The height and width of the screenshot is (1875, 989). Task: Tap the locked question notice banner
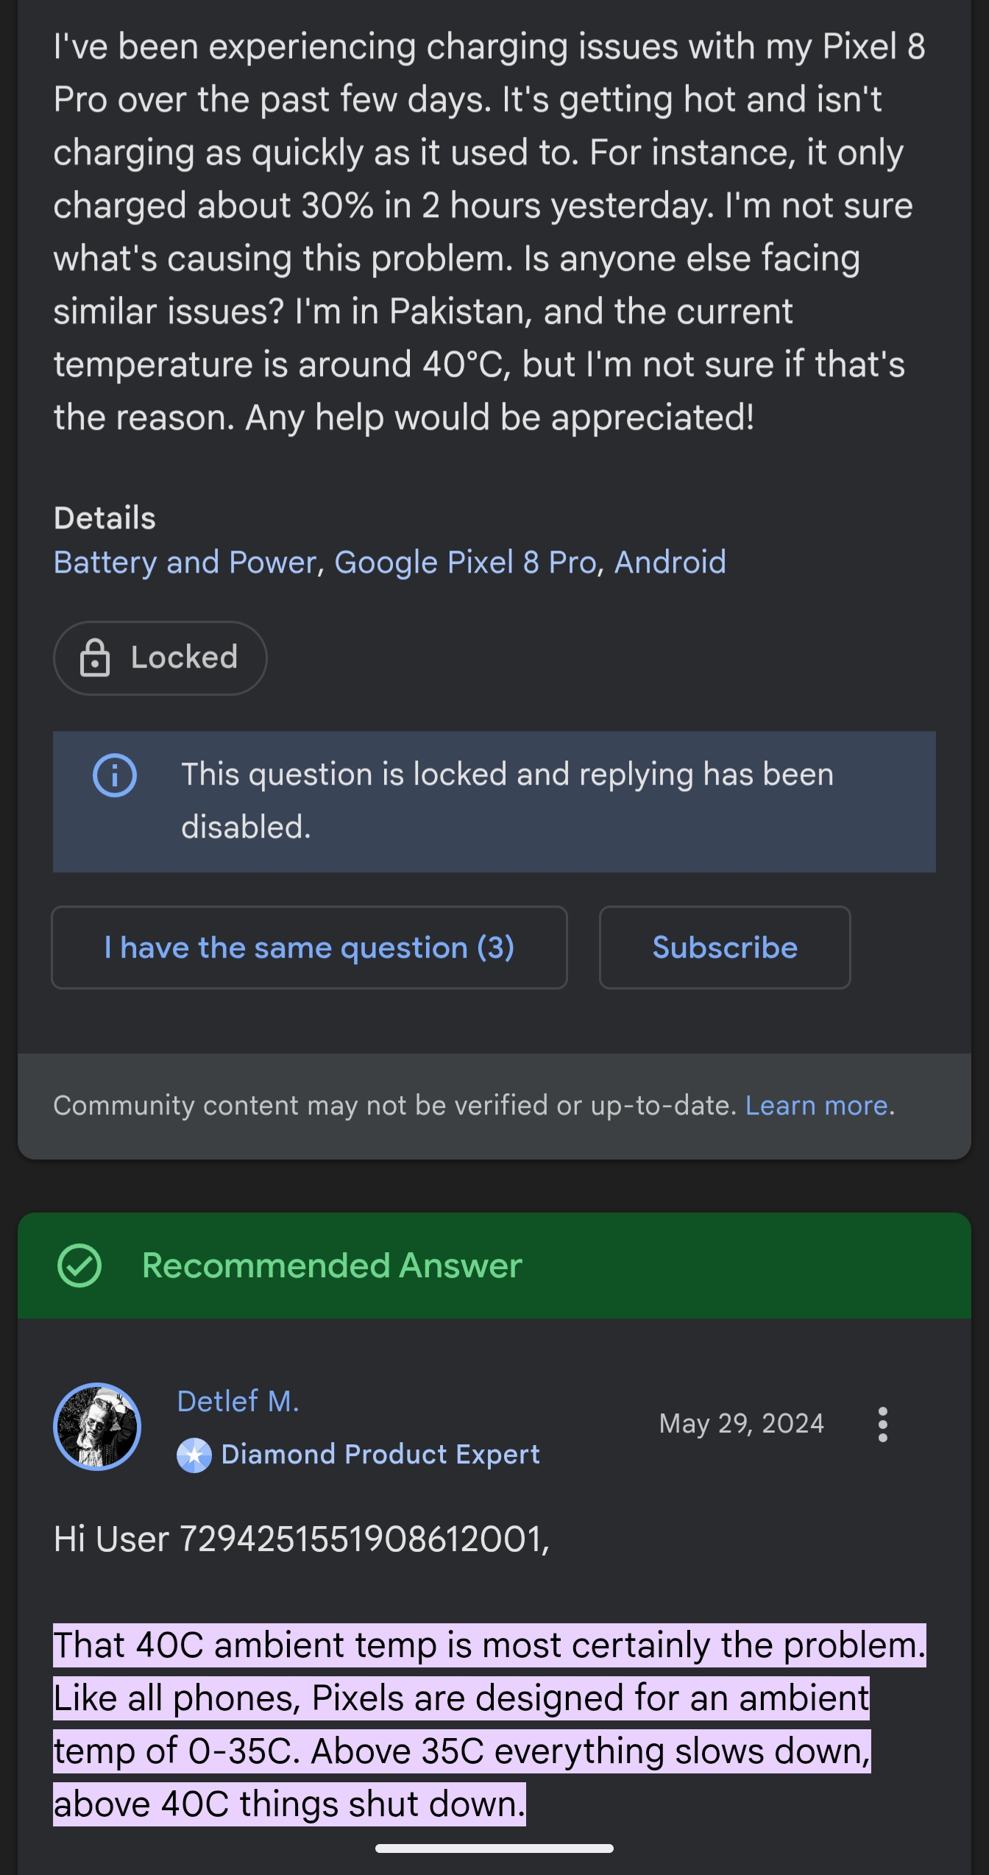[x=508, y=801]
